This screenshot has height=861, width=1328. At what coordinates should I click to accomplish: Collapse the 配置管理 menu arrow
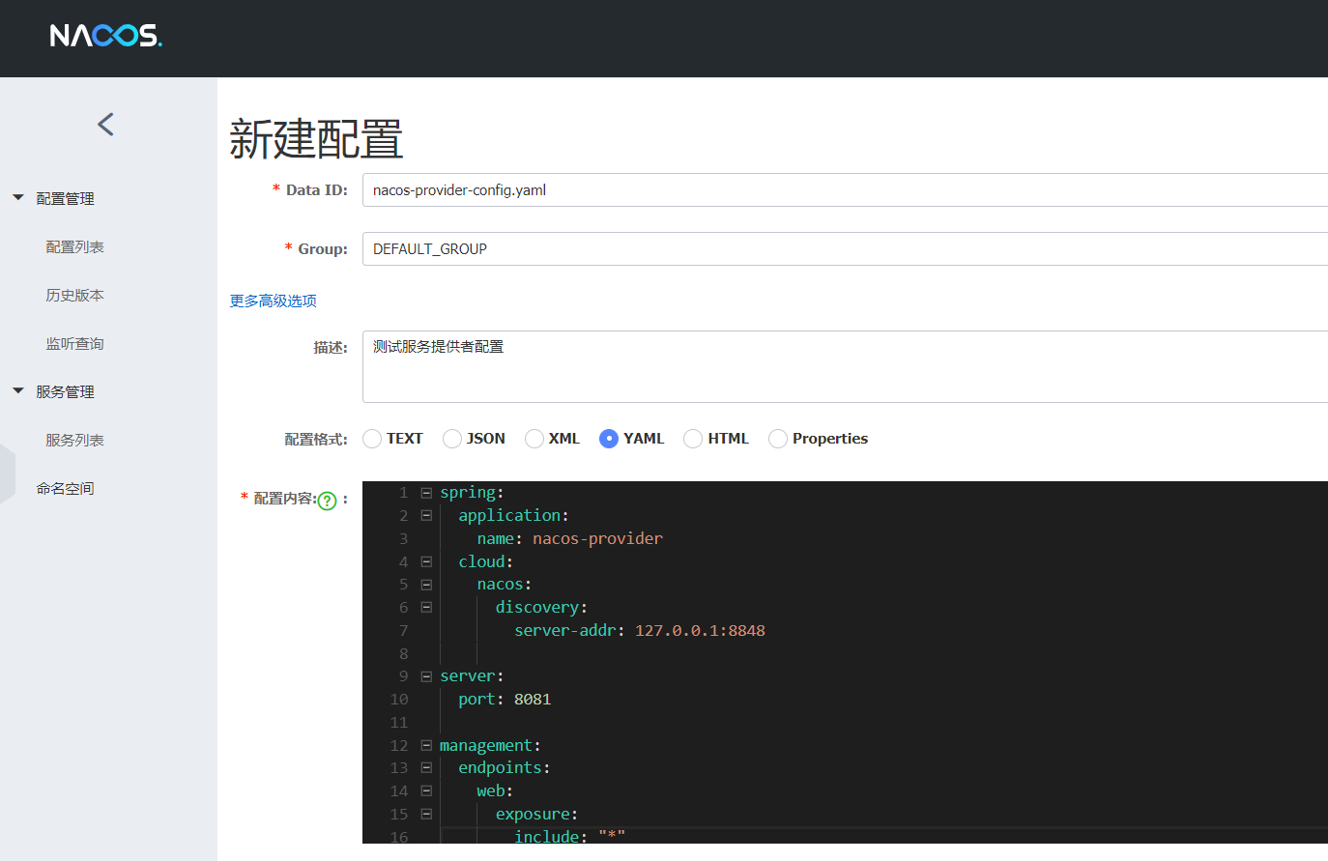[x=18, y=197]
